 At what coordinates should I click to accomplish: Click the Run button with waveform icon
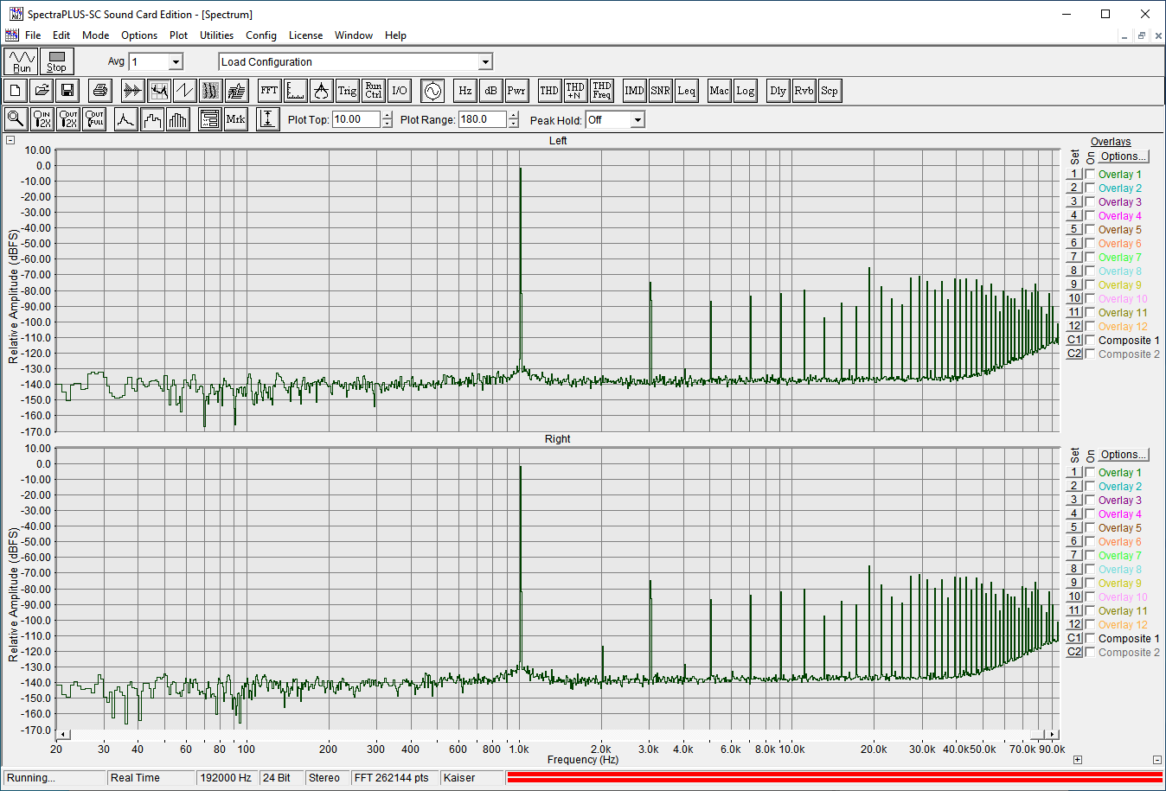22,61
